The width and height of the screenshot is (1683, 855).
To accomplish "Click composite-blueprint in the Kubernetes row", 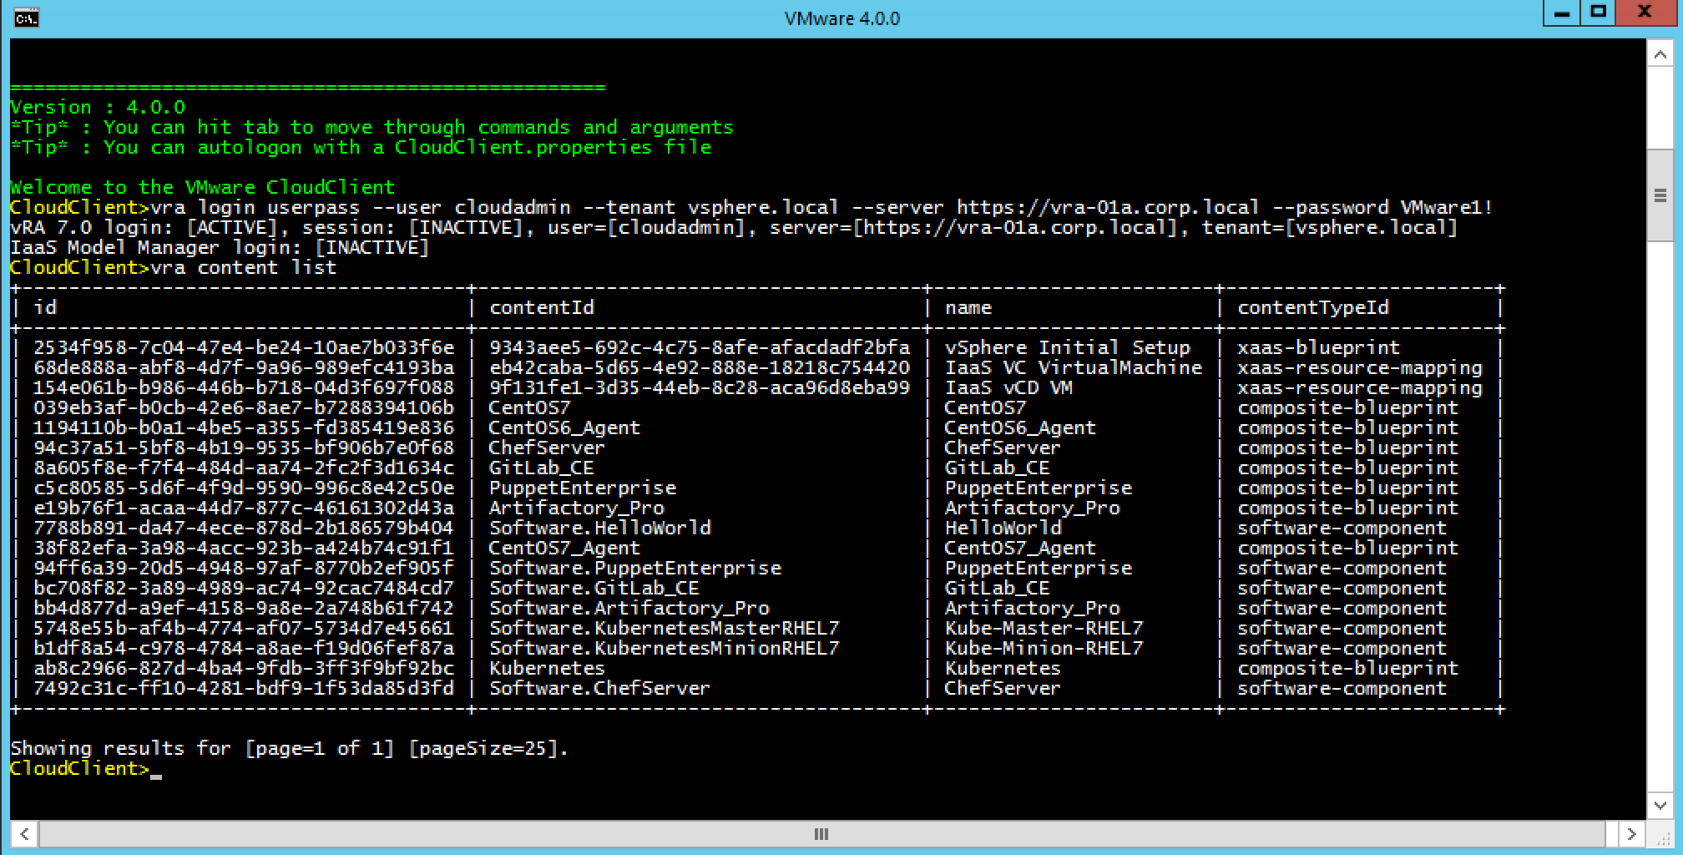I will click(1348, 668).
